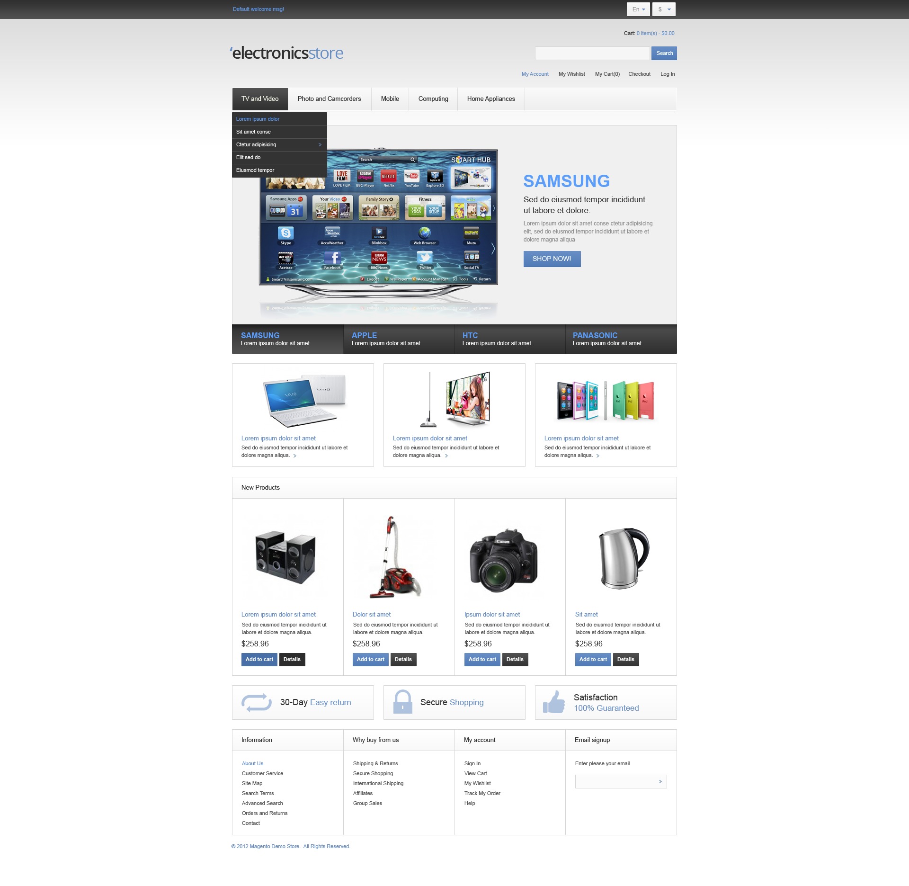
Task: Click the arrow after the iPod promo text
Action: coord(597,456)
